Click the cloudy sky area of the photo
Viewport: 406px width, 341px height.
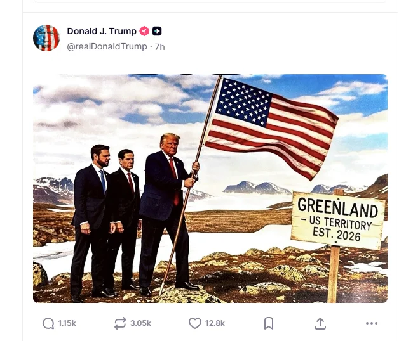point(116,108)
